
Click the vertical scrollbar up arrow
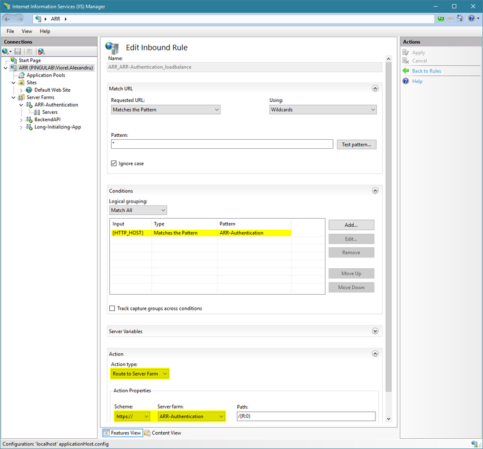coord(388,58)
